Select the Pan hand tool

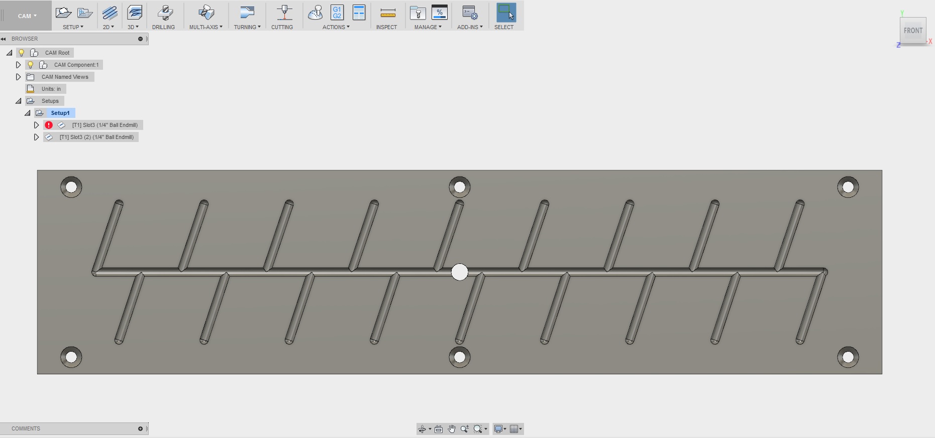452,429
